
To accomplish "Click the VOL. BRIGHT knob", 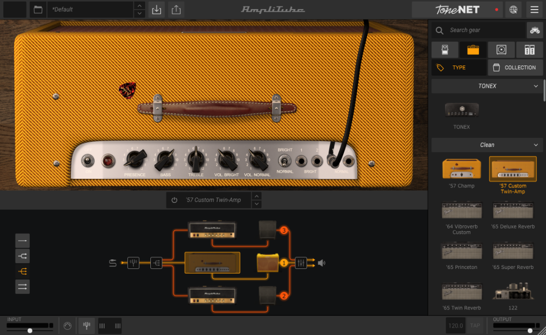I will coord(227,160).
